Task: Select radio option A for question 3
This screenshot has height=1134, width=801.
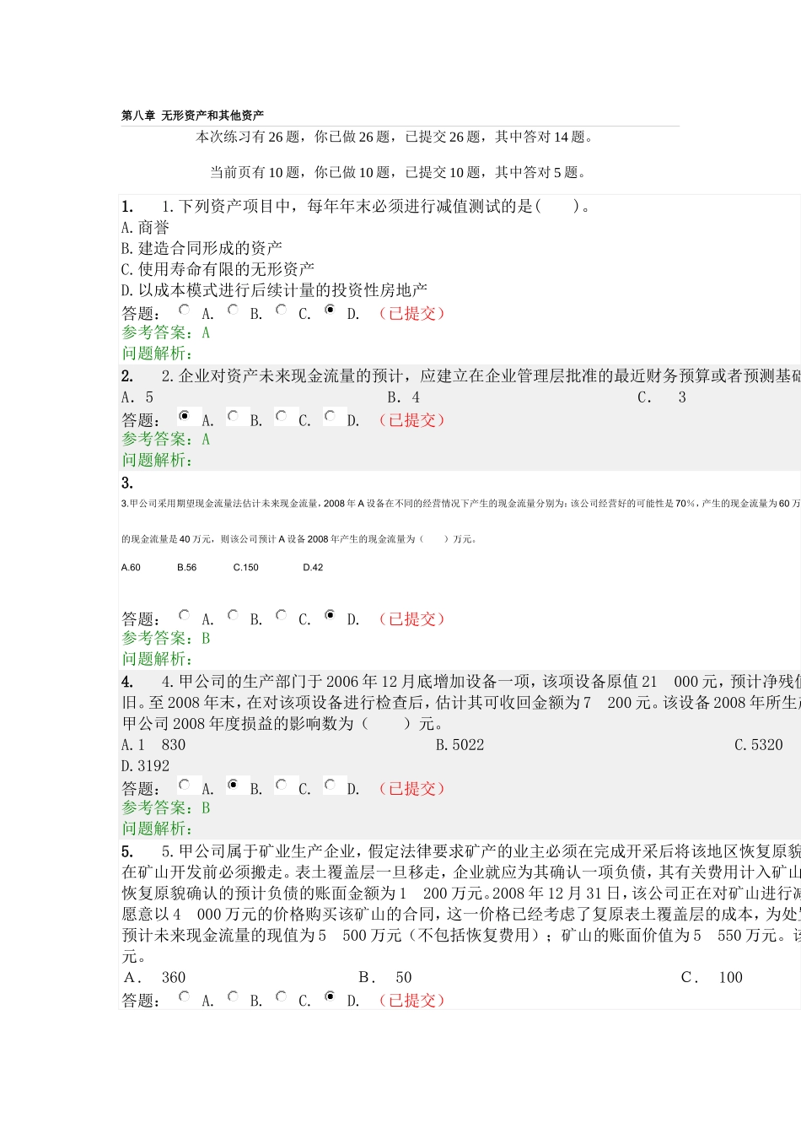Action: 185,615
